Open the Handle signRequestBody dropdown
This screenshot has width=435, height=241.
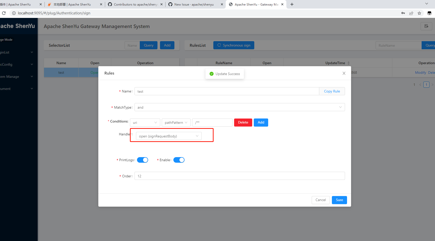169,136
